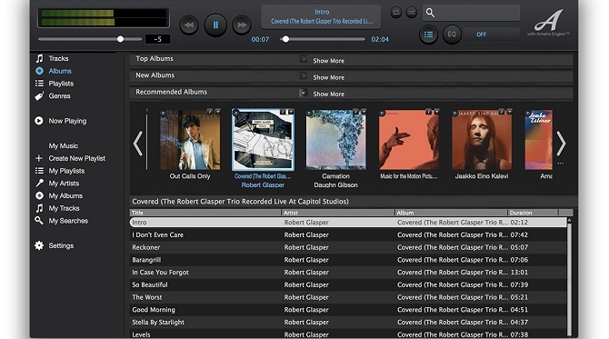Click the Daughn Gibson artist name
This screenshot has height=339, width=609.
click(336, 185)
